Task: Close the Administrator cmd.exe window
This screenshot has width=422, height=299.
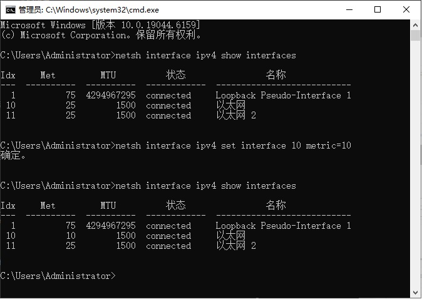Action: coord(406,9)
